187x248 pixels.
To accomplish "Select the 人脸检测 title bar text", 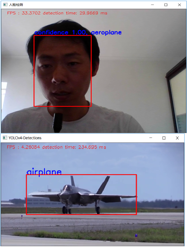I will pyautogui.click(x=16, y=5).
